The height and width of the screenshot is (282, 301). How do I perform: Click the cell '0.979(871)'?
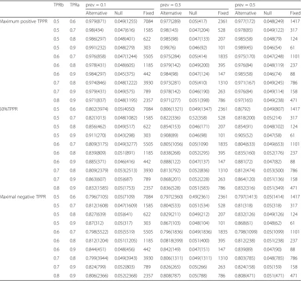(x=96, y=21)
